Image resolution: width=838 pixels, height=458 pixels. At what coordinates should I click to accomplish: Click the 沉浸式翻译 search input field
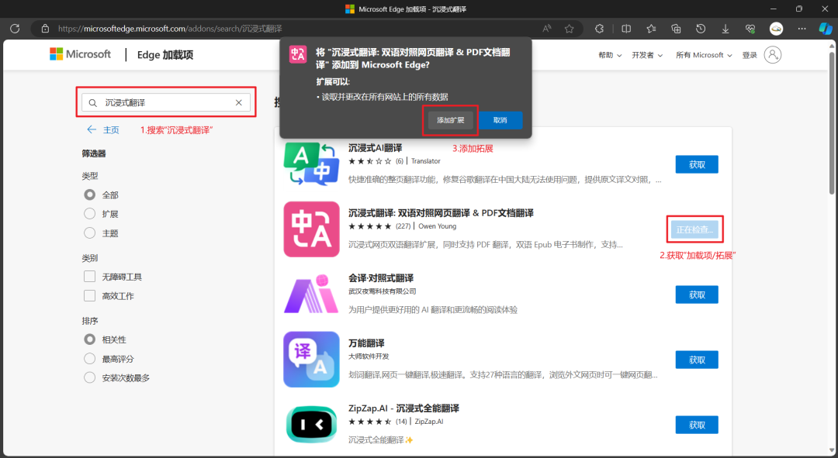(163, 102)
